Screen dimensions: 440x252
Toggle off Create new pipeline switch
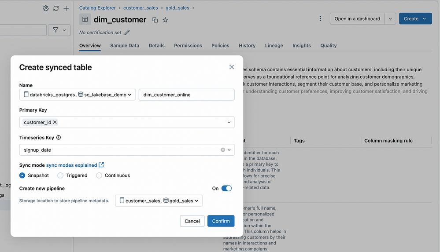click(226, 188)
